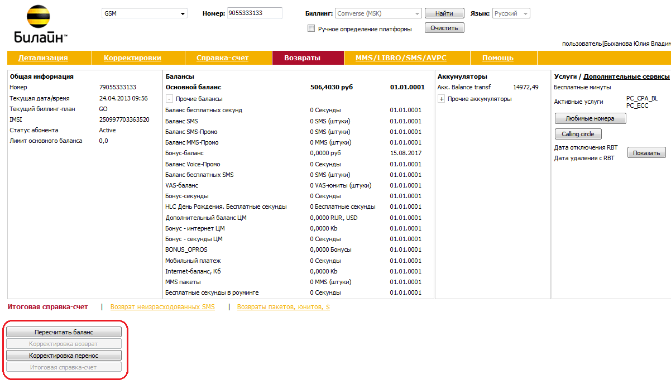This screenshot has width=671, height=384.
Task: Click current date/time 24.04.2013 09:56
Action: [x=123, y=98]
